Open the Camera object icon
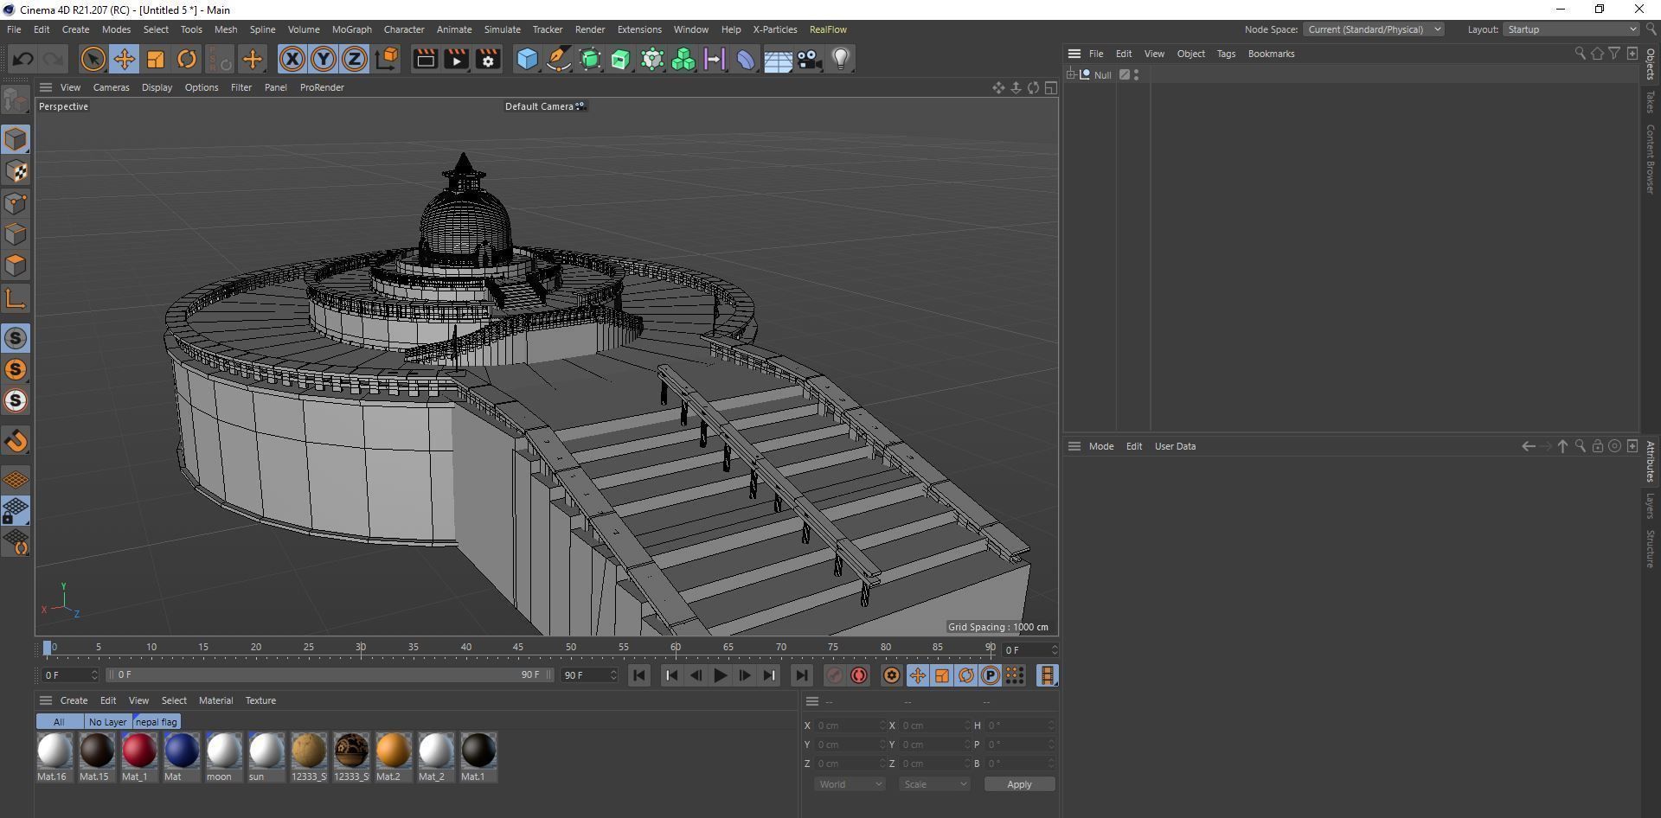1661x818 pixels. 809,59
